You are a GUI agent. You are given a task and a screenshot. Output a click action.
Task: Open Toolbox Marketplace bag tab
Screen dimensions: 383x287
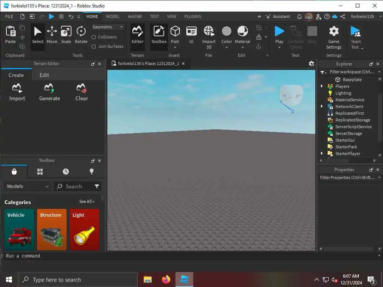pyautogui.click(x=14, y=172)
